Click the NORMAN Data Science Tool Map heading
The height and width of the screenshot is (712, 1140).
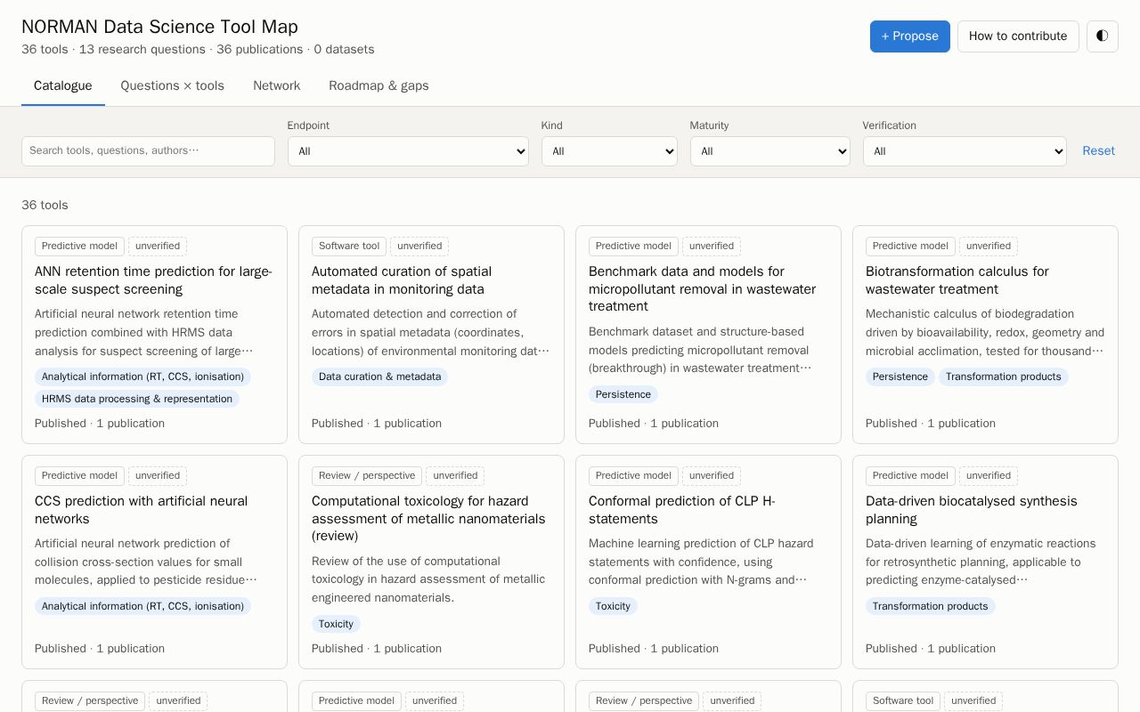click(159, 27)
